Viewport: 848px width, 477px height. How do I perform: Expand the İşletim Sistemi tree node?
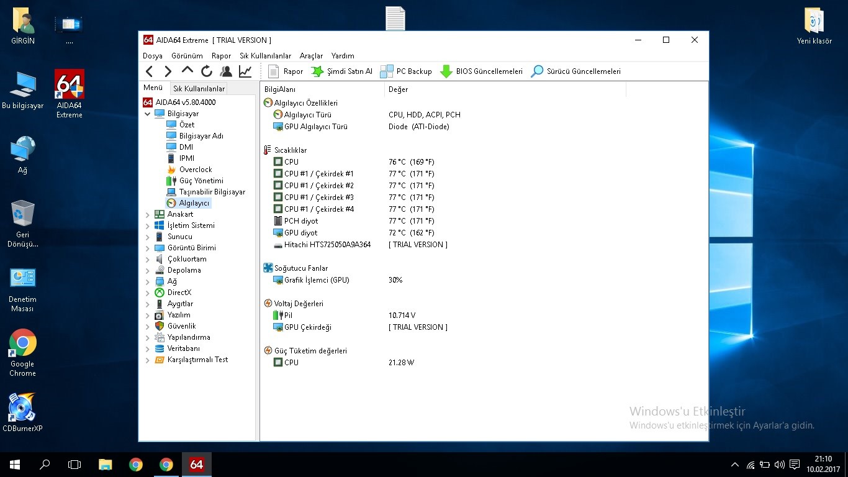(147, 225)
